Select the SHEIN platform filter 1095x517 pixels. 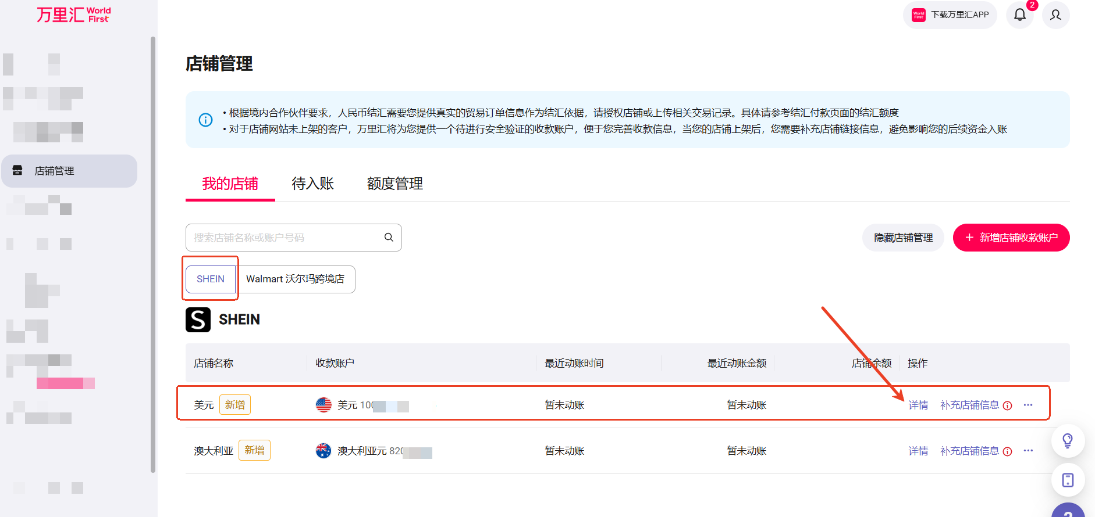[x=211, y=279]
